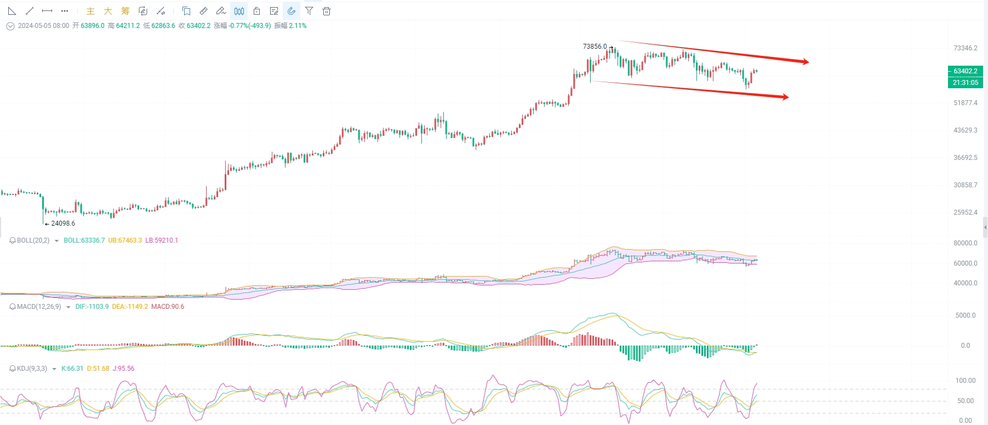Click the 筹 chip distribution button

125,11
